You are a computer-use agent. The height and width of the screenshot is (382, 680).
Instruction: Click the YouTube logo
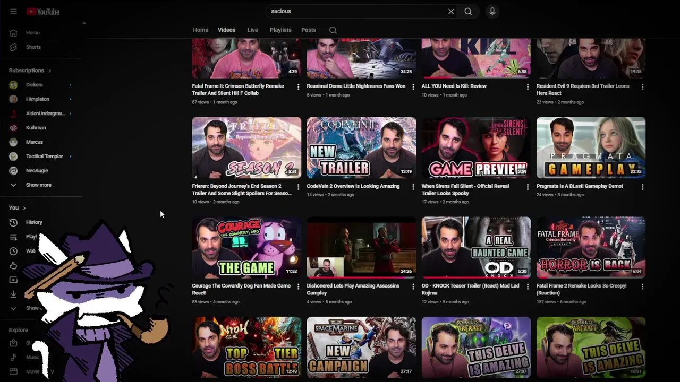[x=42, y=12]
